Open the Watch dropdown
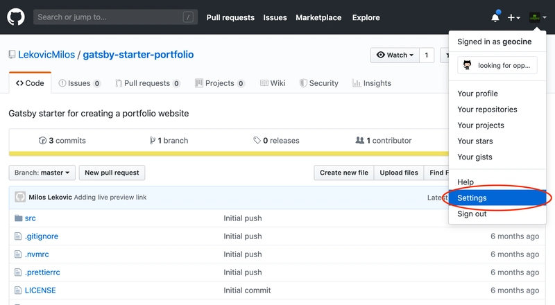The height and width of the screenshot is (305, 555). click(x=395, y=55)
